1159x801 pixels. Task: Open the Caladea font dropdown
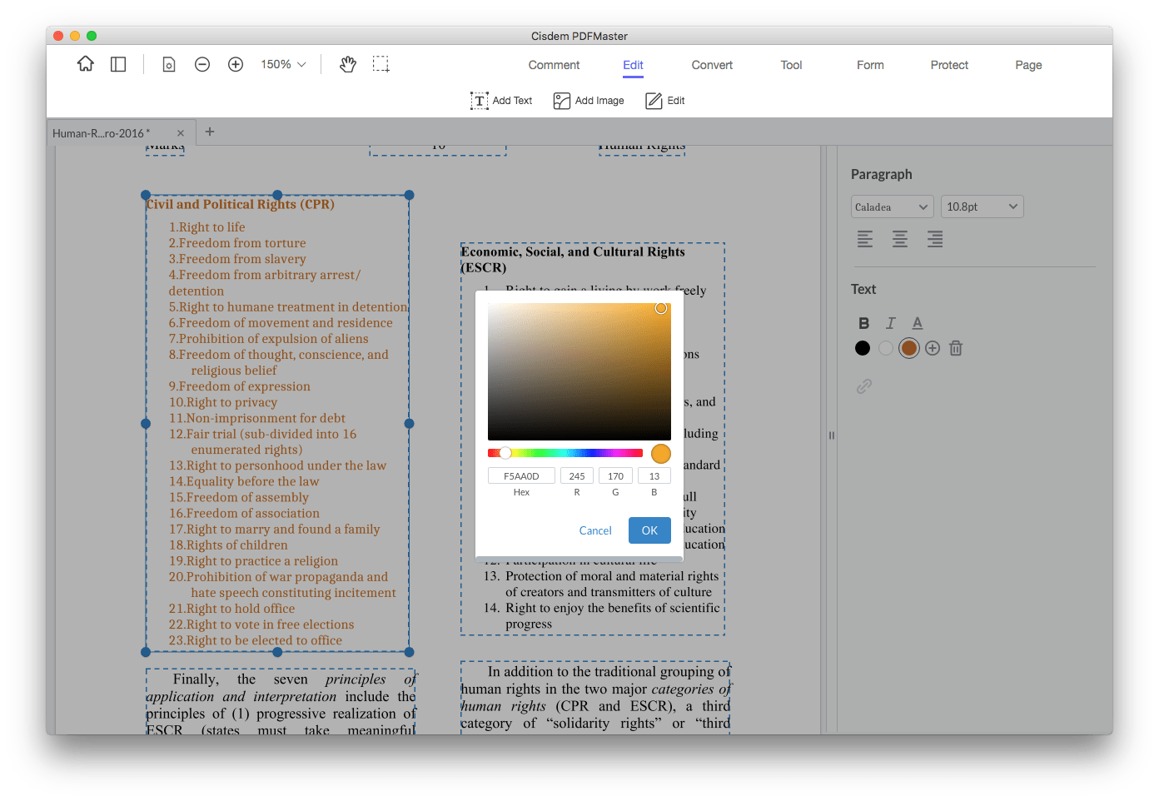[x=892, y=206]
